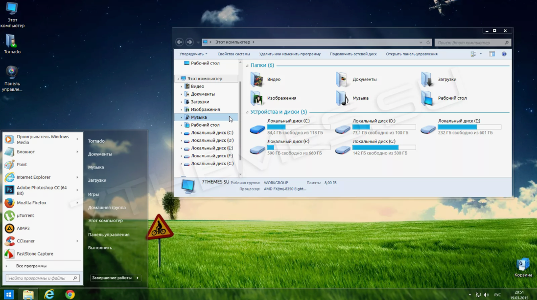Image resolution: width=537 pixels, height=300 pixels.
Task: Open the Корзина recycle bin desktop icon
Action: tap(523, 266)
